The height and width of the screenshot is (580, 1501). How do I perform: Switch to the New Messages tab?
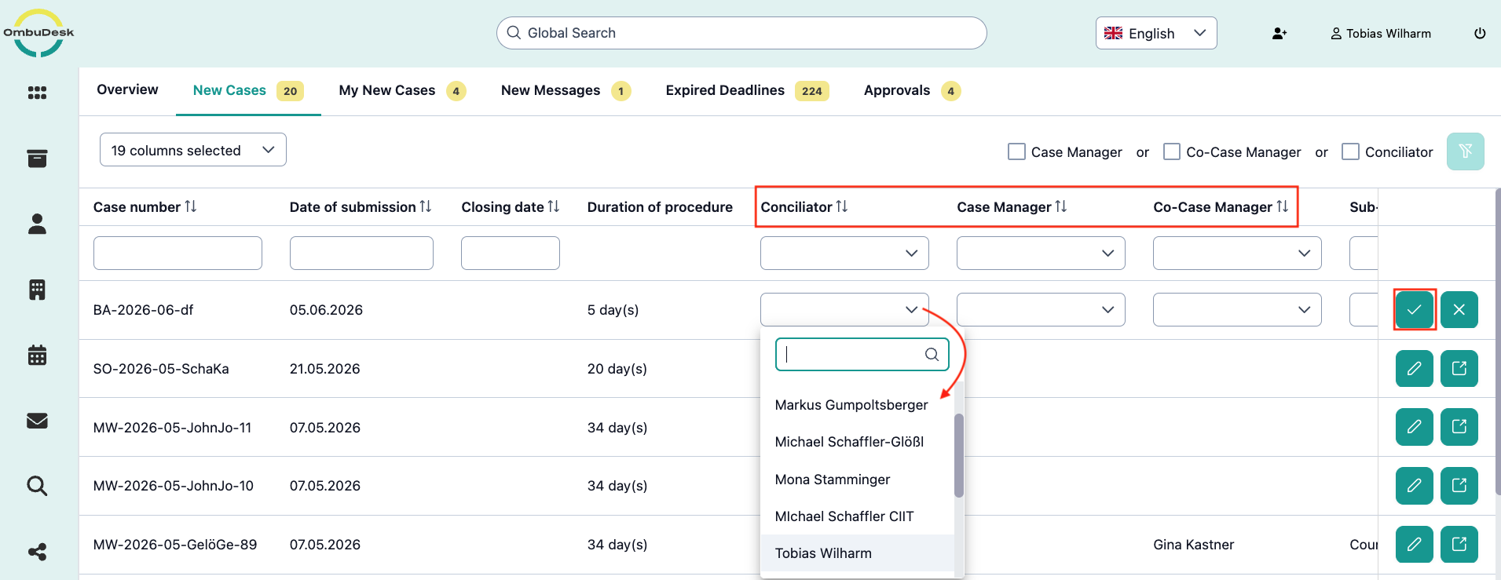[x=566, y=91]
